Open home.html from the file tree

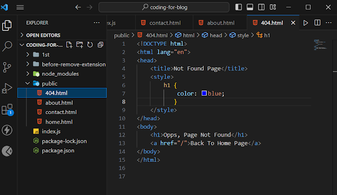click(x=62, y=122)
